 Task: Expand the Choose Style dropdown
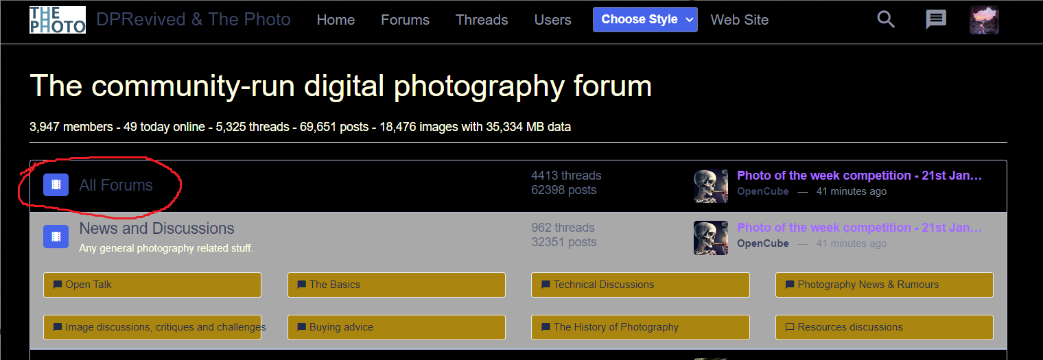(645, 20)
